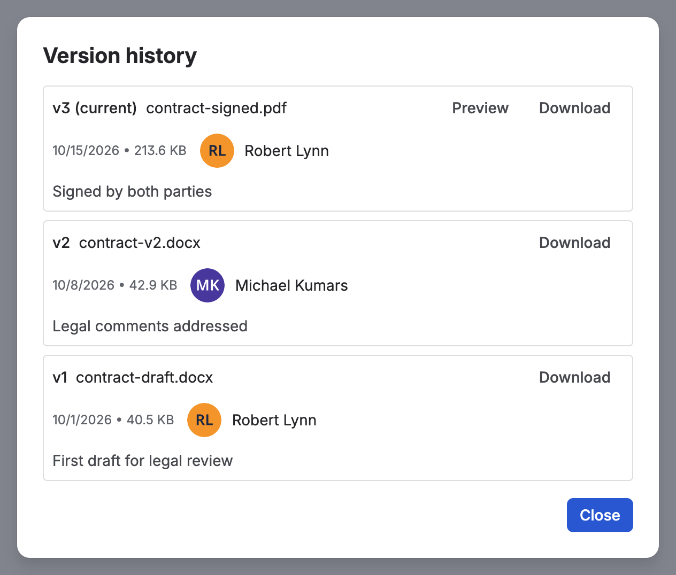Click the 'Signed by both parties' note
The width and height of the screenshot is (676, 575).
tap(132, 192)
